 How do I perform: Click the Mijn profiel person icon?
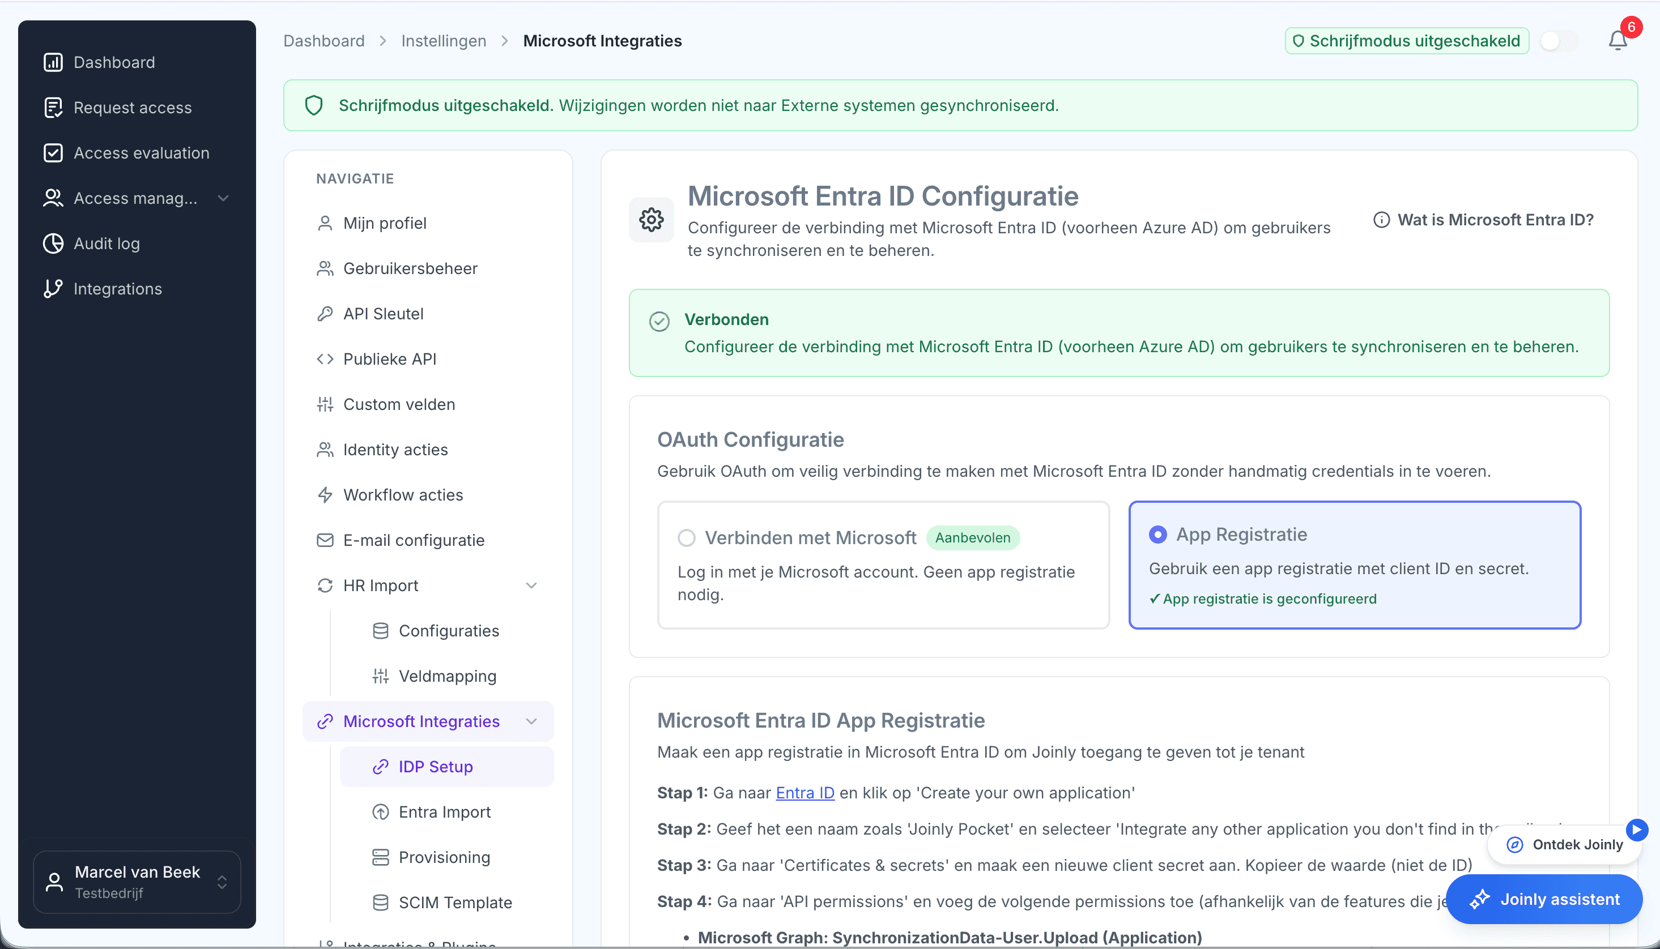tap(325, 224)
